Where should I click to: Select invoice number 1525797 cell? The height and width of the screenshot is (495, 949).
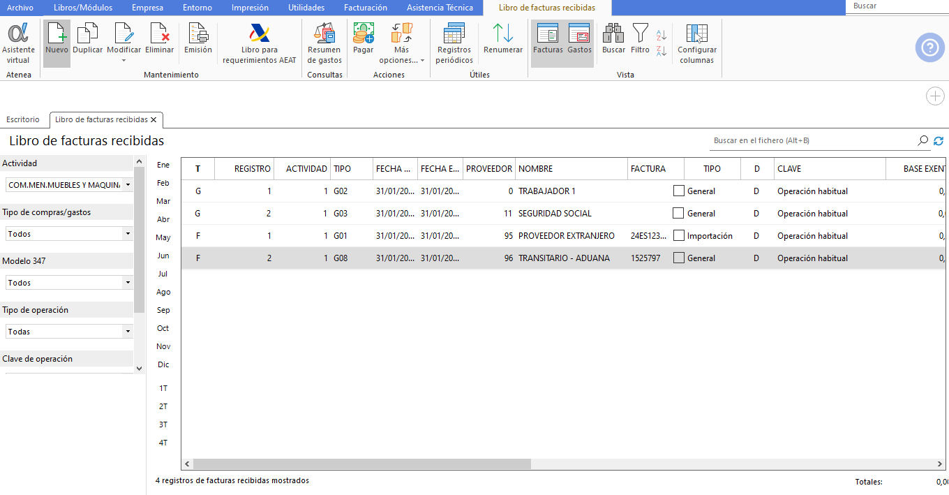pyautogui.click(x=645, y=258)
